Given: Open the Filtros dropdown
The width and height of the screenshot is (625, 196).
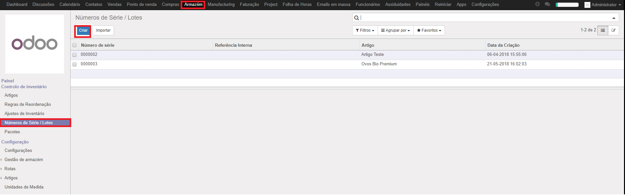Looking at the screenshot, I should (365, 30).
